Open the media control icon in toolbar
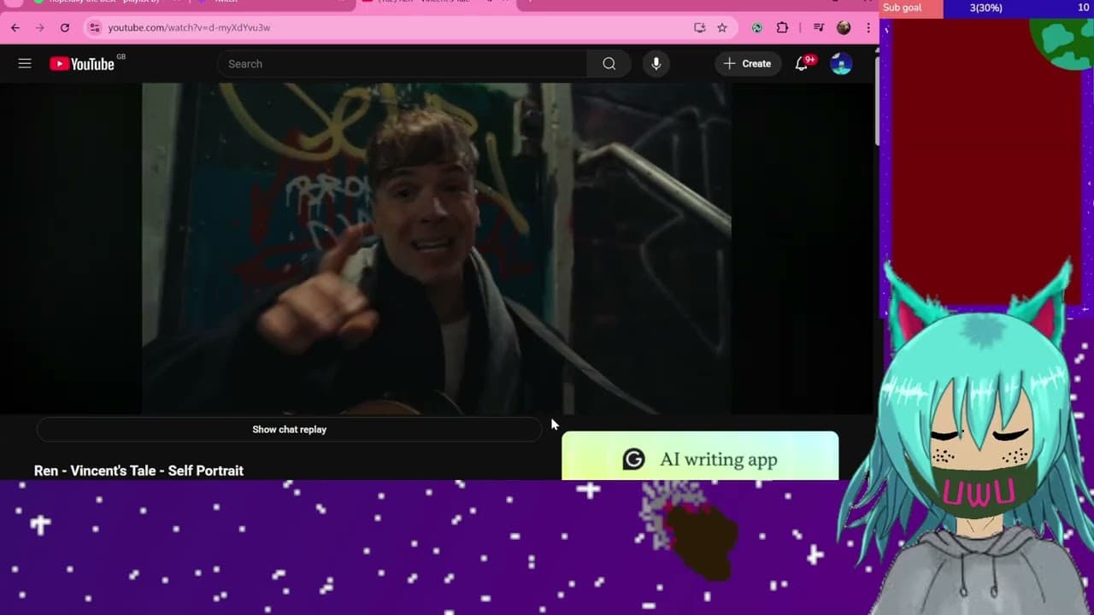This screenshot has width=1094, height=615. (x=818, y=27)
